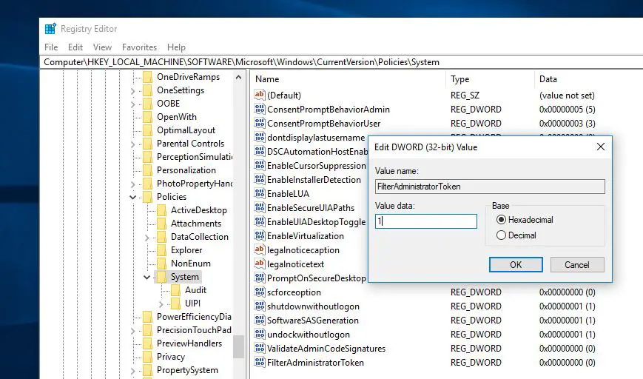Screen dimensions: 643x379
Task: Expand the Parental Controls node
Action: [133, 144]
